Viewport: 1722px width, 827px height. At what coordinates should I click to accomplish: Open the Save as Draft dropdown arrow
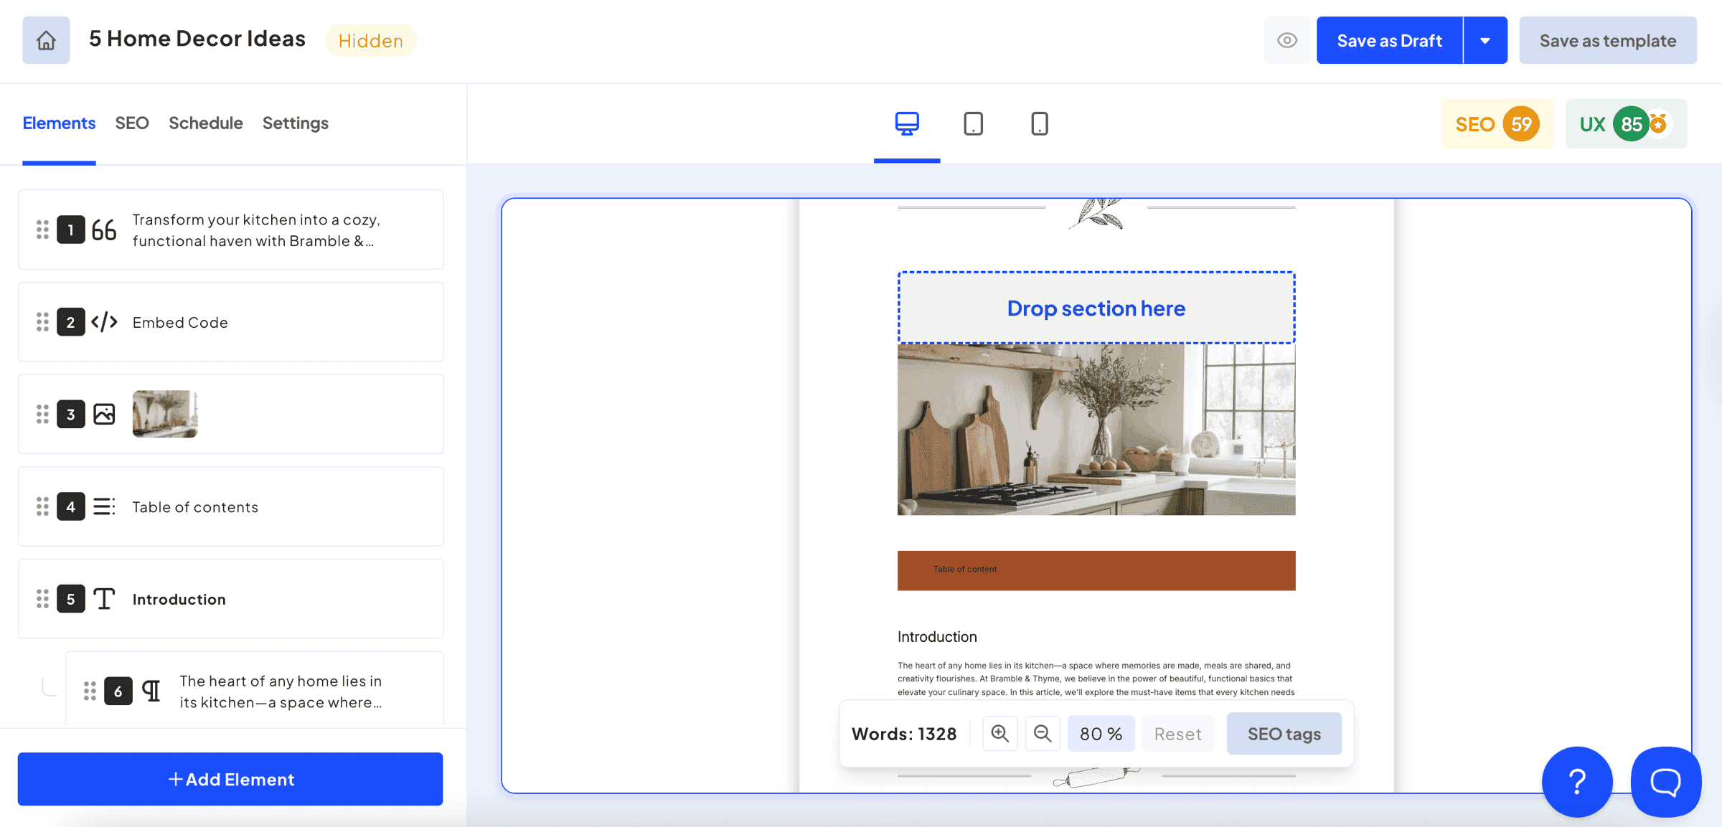pyautogui.click(x=1485, y=40)
